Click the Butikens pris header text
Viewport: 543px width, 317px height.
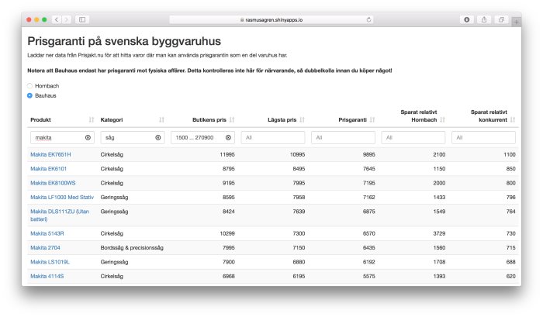point(209,119)
